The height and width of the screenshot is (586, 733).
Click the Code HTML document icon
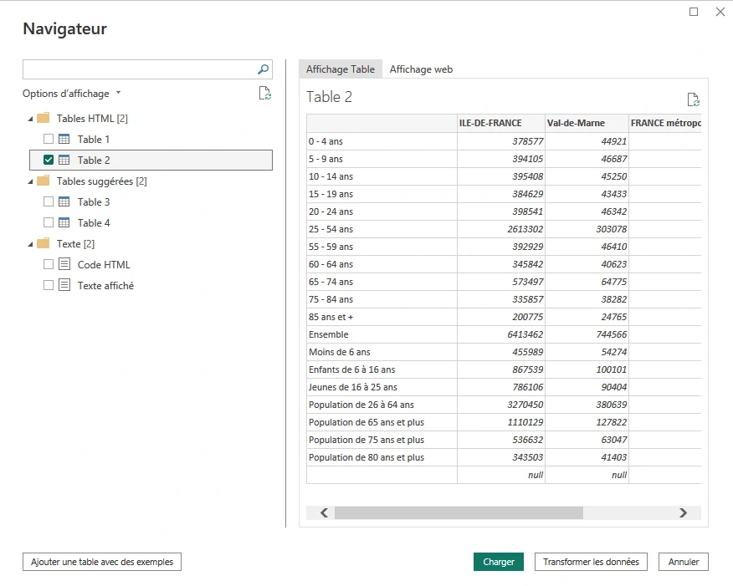pos(64,265)
